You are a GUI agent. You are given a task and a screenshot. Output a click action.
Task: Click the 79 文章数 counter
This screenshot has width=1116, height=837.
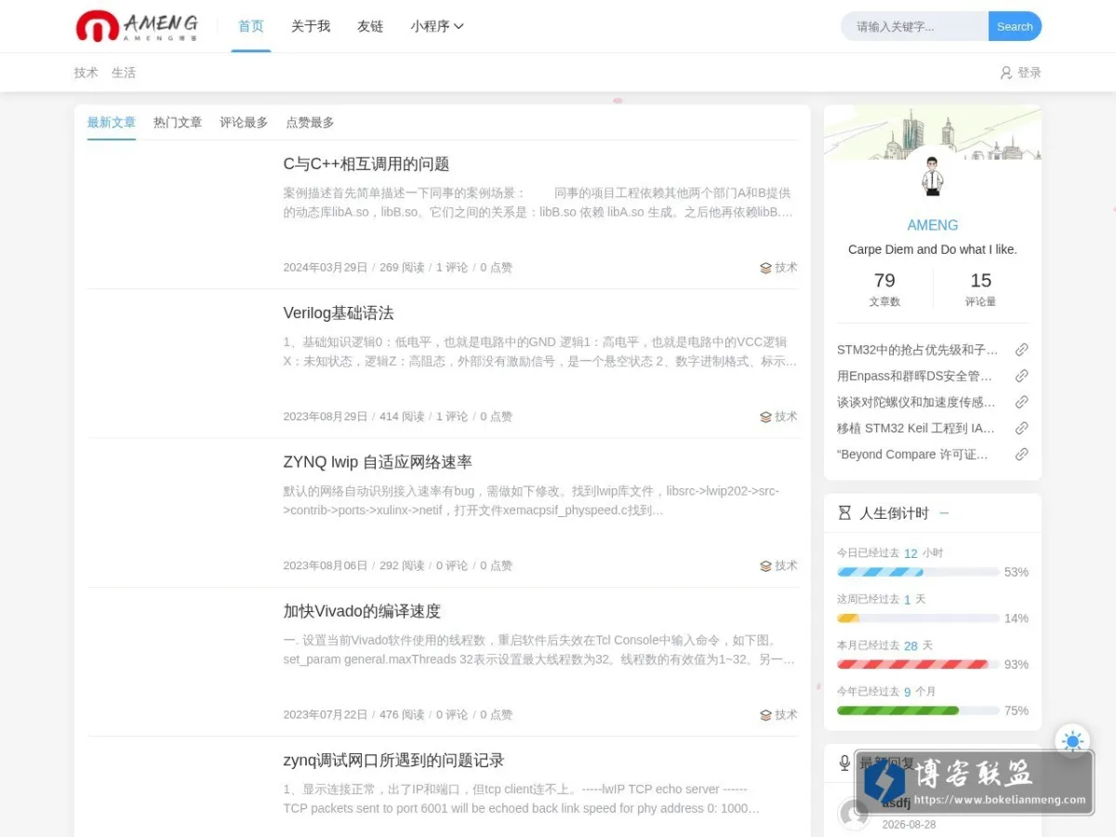point(884,288)
